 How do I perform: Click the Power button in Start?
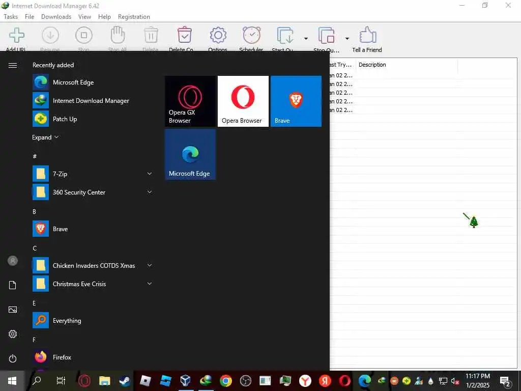[x=13, y=358]
